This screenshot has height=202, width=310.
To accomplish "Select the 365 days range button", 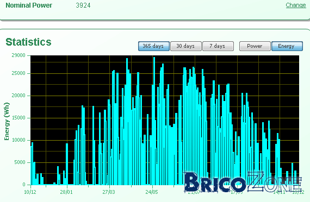I will 153,46.
